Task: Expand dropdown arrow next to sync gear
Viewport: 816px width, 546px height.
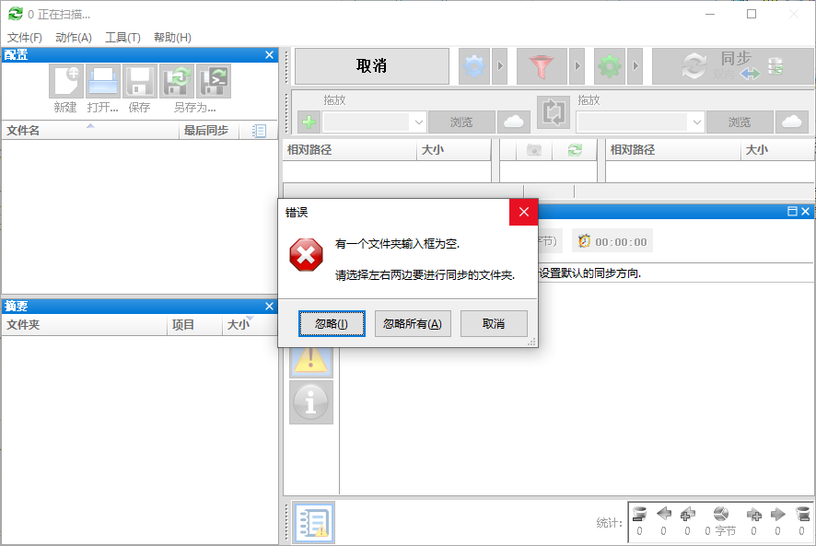Action: [635, 66]
